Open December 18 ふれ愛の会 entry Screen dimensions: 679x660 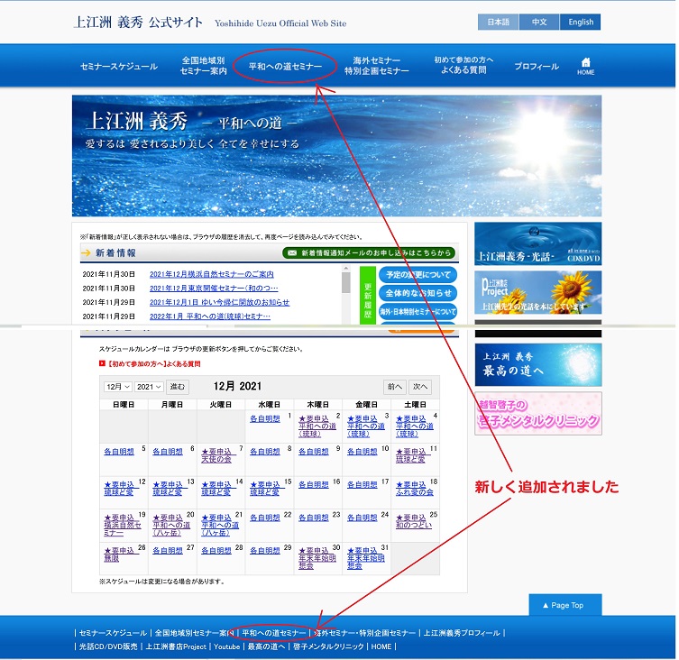tap(415, 488)
